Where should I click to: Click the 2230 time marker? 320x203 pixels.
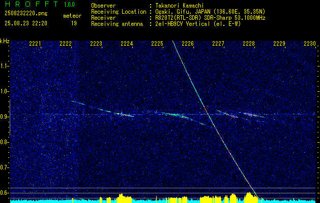[x=310, y=44]
